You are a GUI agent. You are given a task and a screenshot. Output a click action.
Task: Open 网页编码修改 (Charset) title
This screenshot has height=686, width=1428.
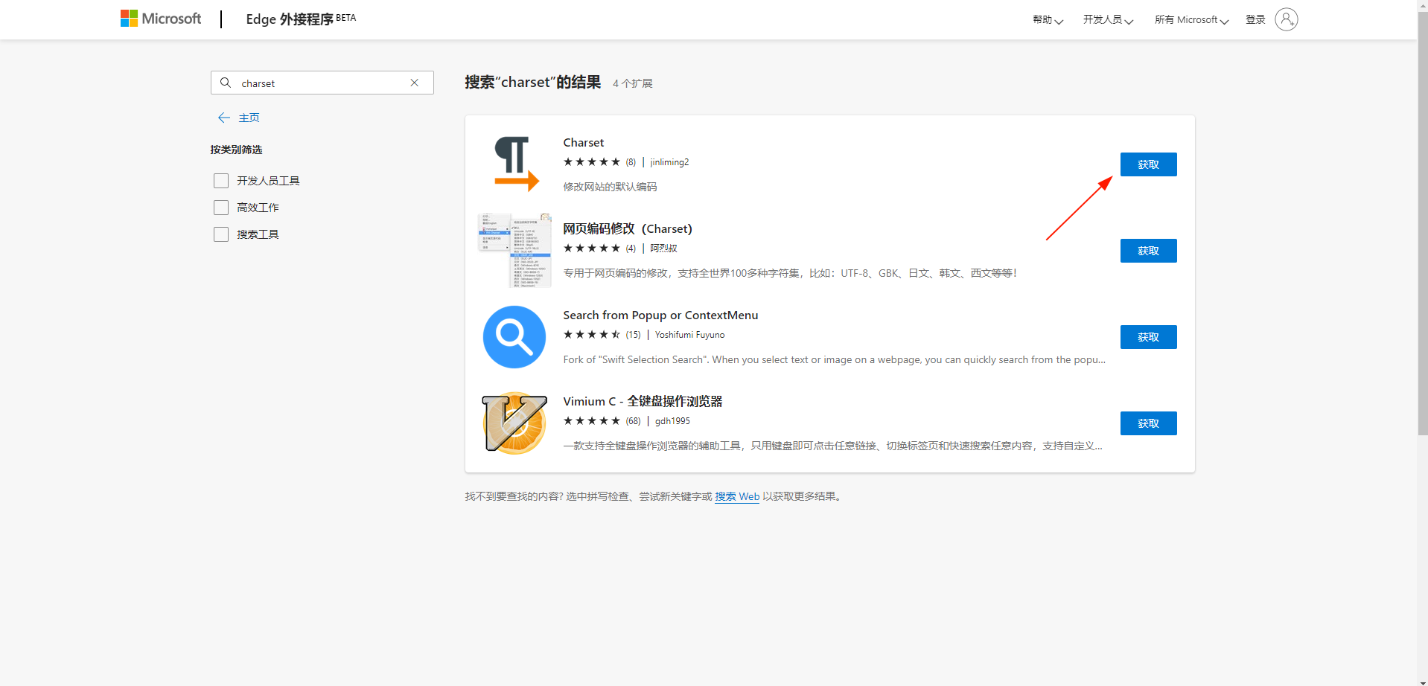tap(628, 228)
